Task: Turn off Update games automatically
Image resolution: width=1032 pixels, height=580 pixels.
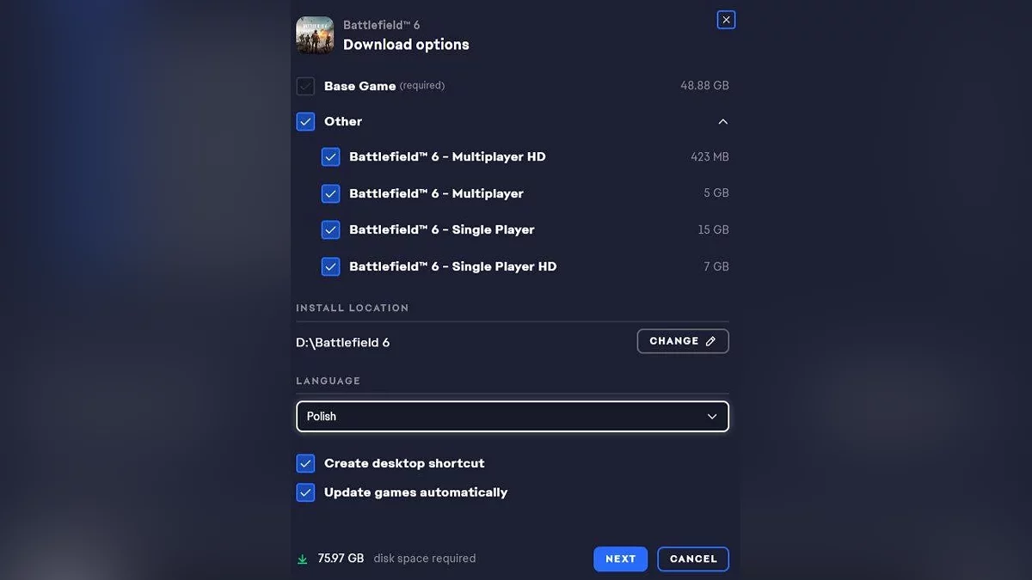Action: click(x=305, y=492)
